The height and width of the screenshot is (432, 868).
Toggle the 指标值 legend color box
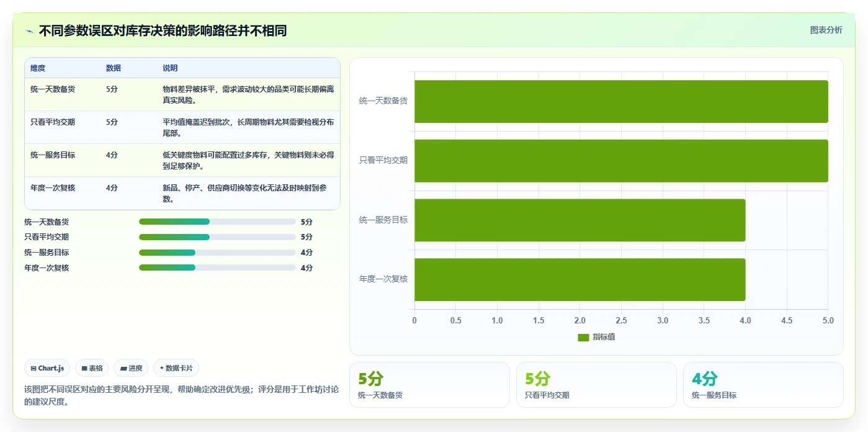click(583, 337)
